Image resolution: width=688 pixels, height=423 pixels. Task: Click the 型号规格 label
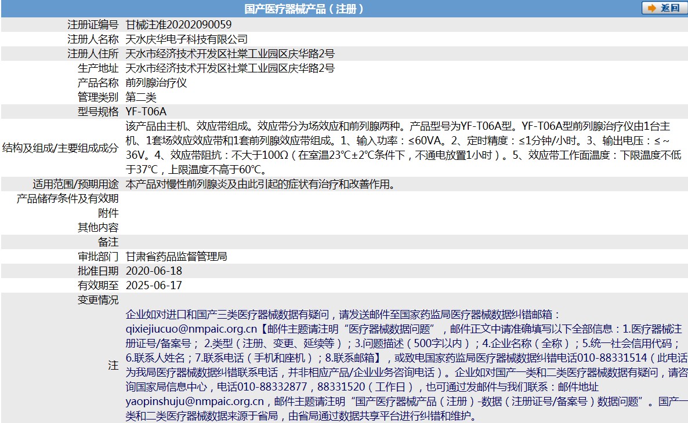(98, 111)
